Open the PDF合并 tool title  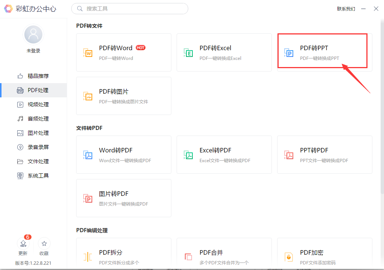(211, 252)
